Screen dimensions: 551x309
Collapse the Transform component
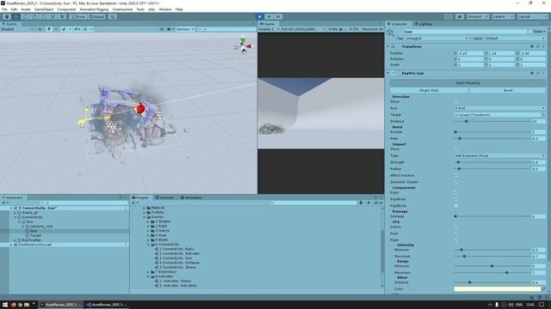point(388,46)
